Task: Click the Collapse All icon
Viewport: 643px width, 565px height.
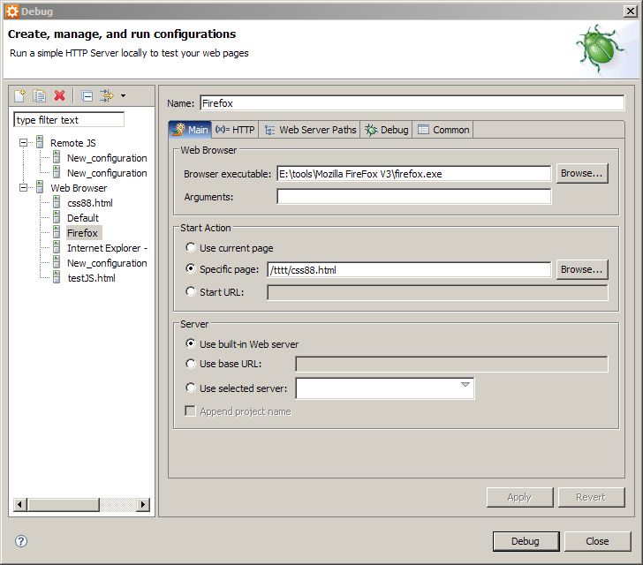Action: (87, 95)
